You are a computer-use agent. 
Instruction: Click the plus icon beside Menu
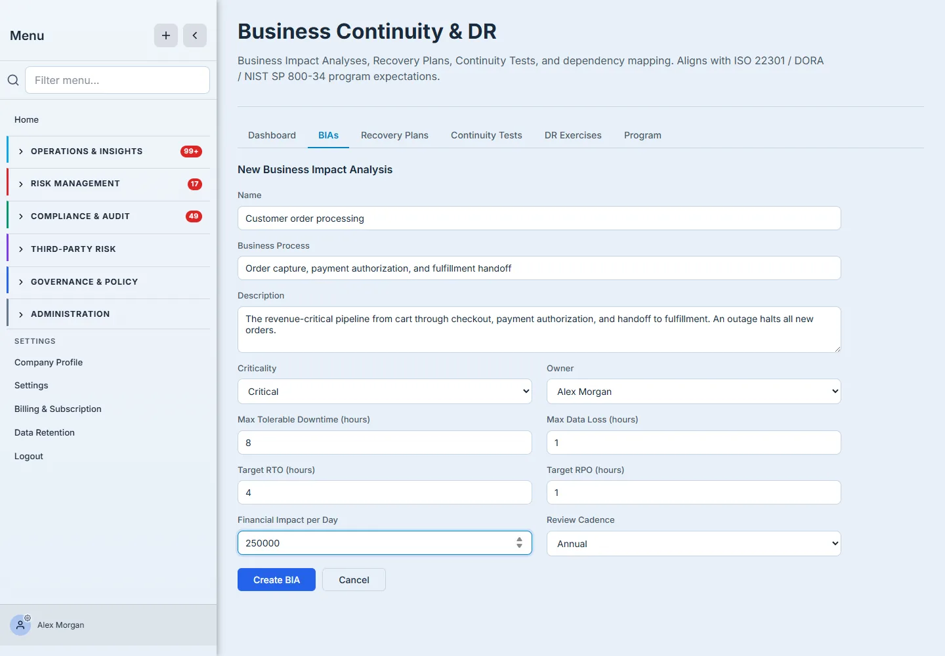[x=166, y=35]
